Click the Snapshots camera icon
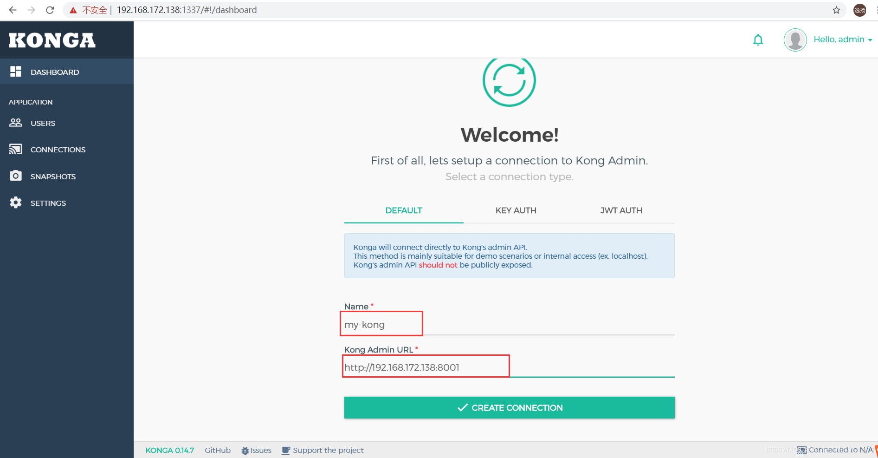Viewport: 878px width, 458px height. point(16,176)
